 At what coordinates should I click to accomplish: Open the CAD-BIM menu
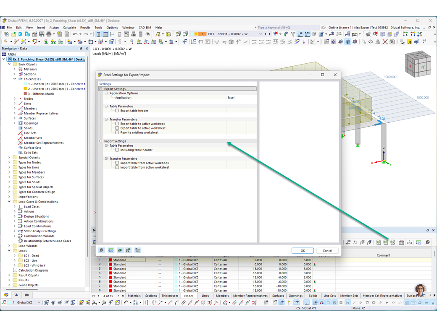point(145,27)
